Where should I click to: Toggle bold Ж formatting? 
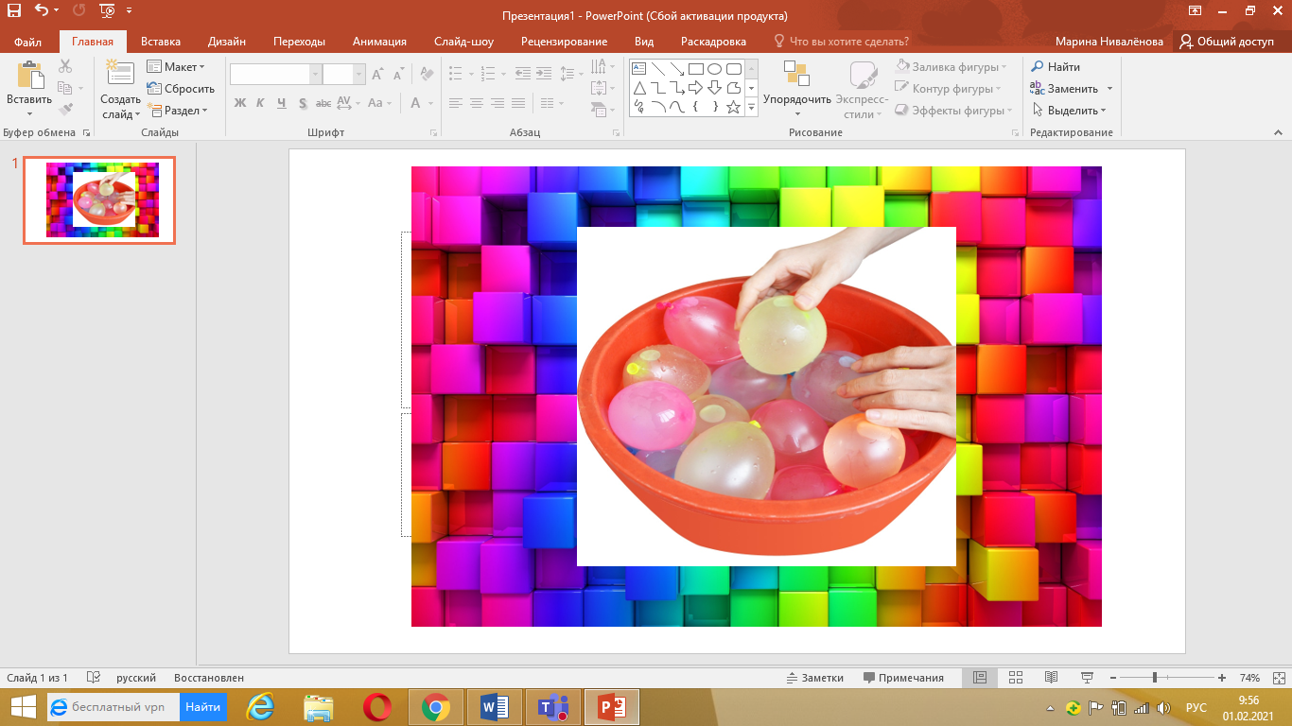pyautogui.click(x=239, y=103)
